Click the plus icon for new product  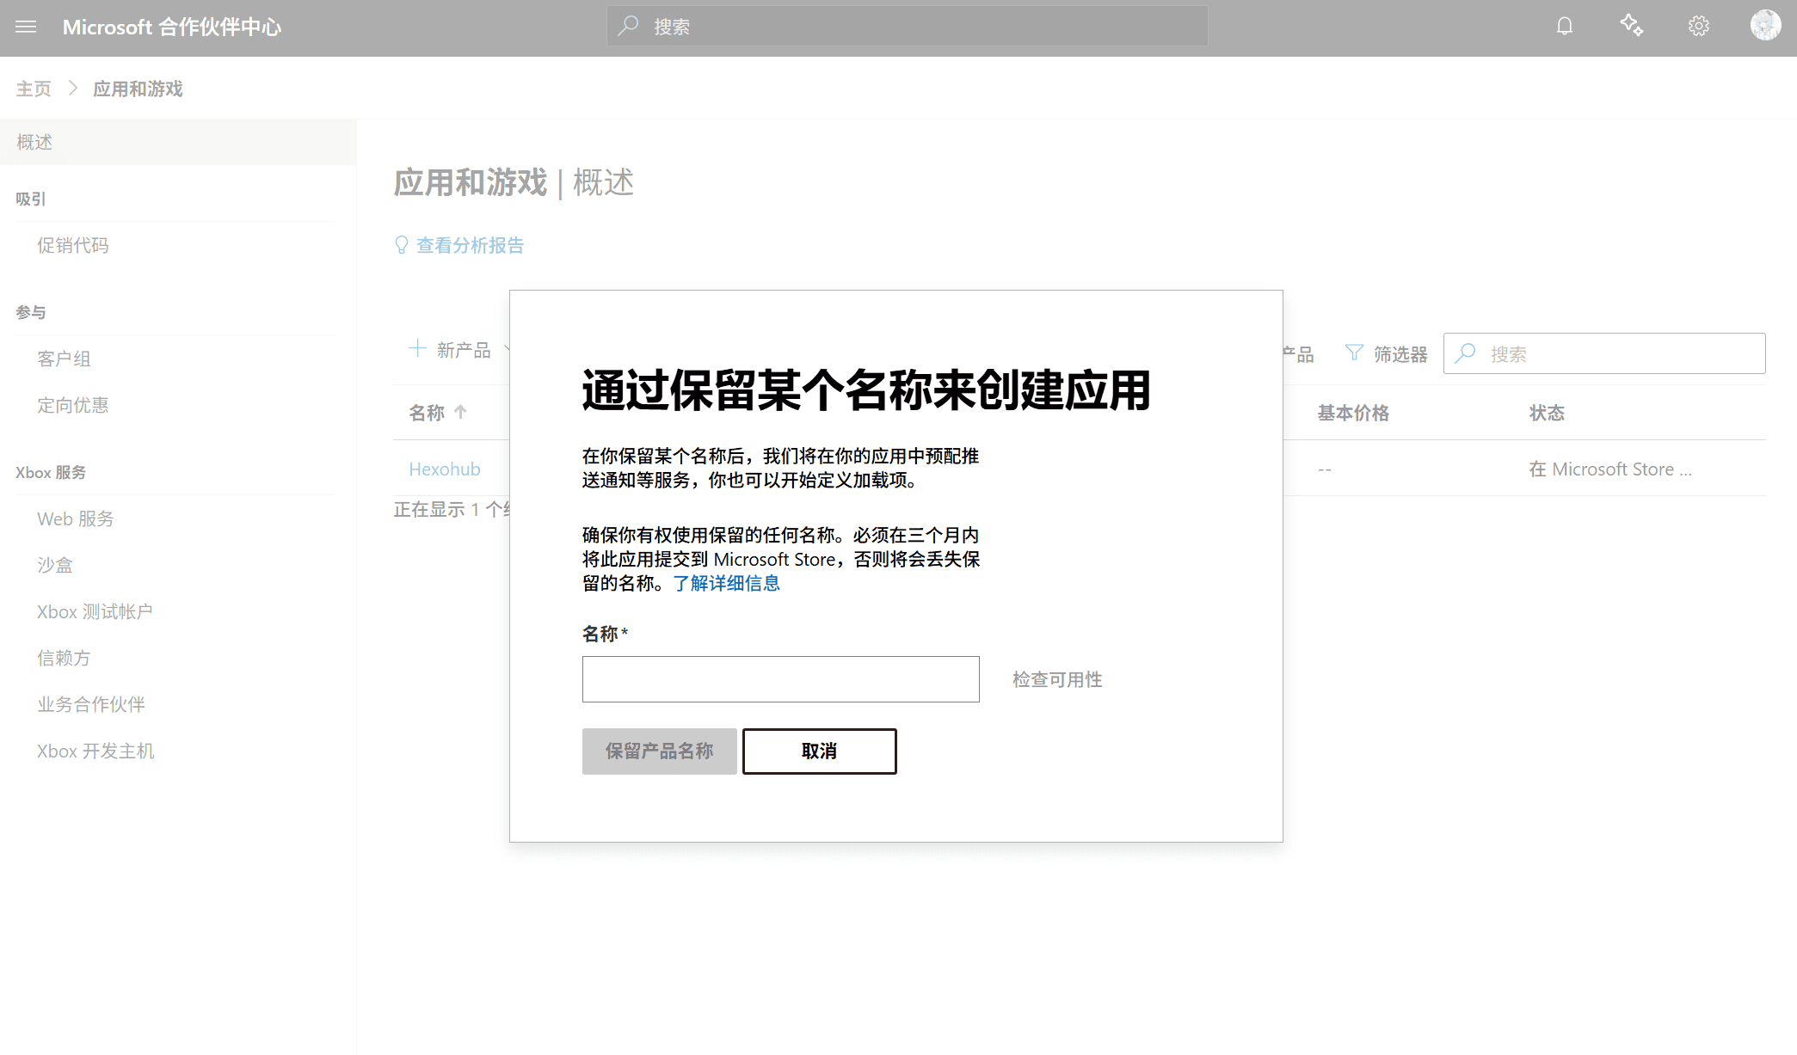point(417,348)
